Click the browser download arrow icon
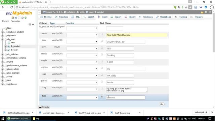 (x=190, y=7)
